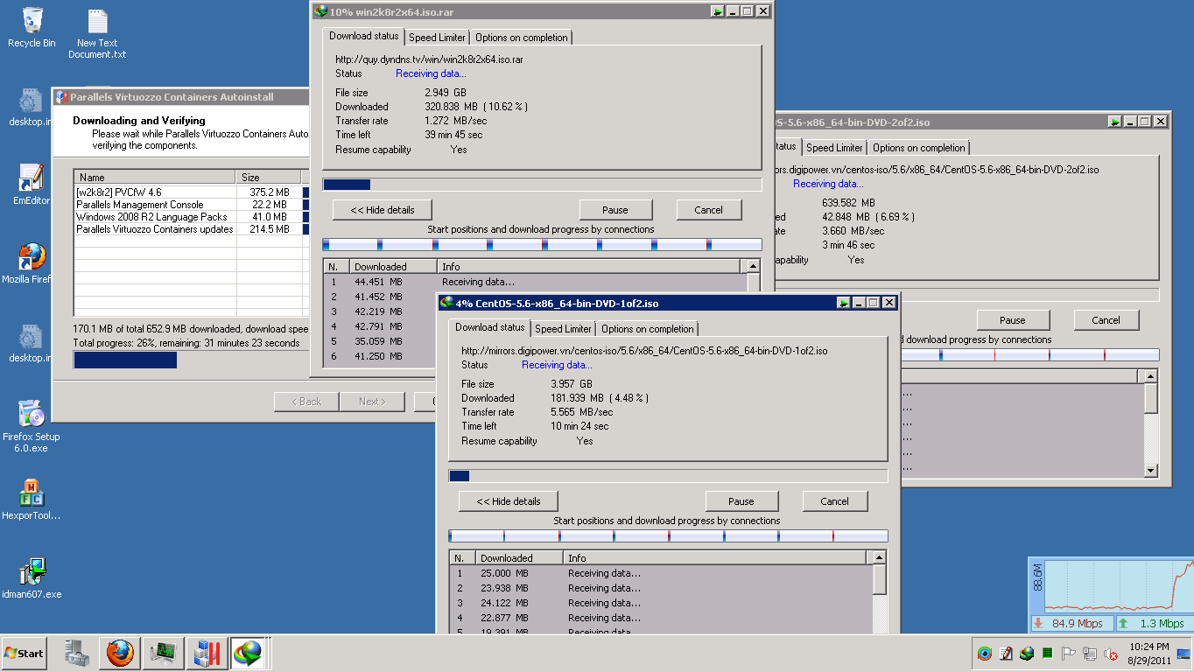Click the 3D package tray icon

click(1027, 654)
